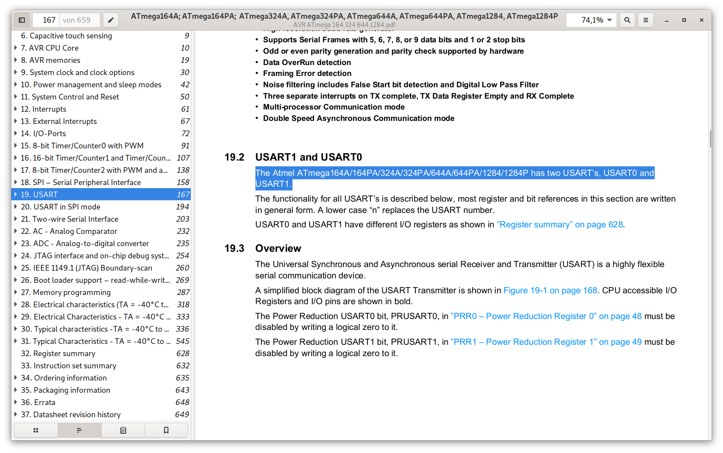The width and height of the screenshot is (723, 453).
Task: Open 24. JTAG interface and on-chip debug
Action: (x=101, y=256)
